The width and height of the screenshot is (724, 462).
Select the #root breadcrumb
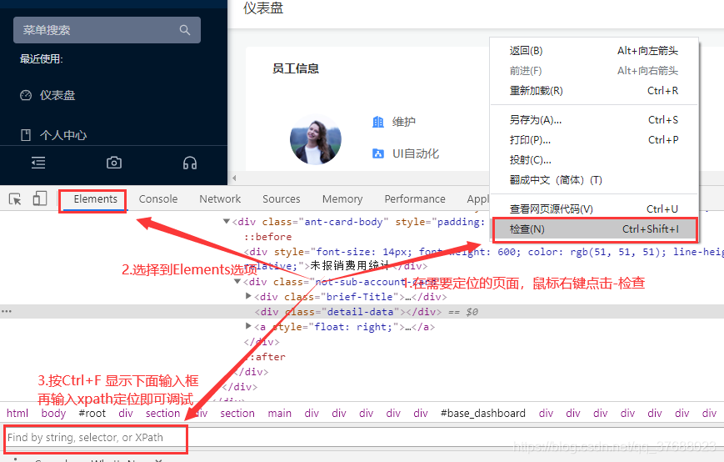(92, 413)
